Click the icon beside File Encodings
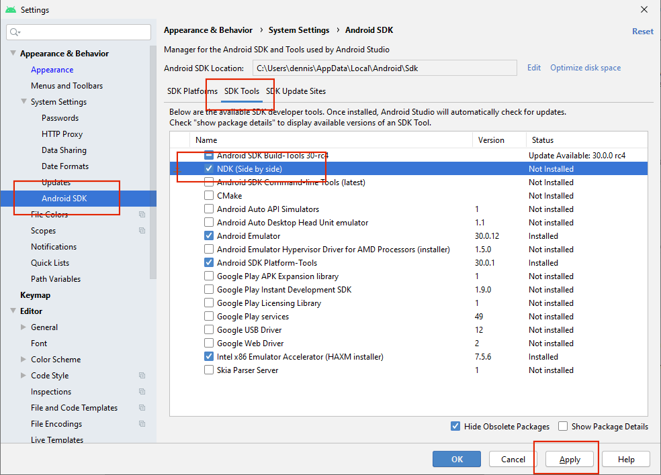This screenshot has height=475, width=661. tap(141, 423)
